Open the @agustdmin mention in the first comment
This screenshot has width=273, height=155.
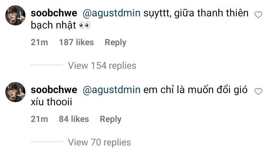[112, 13]
